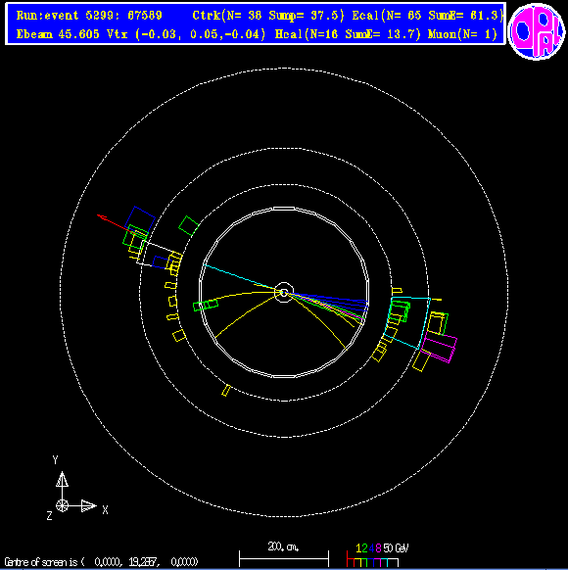Click the 200 cm scale bar
The image size is (568, 570).
point(284,555)
